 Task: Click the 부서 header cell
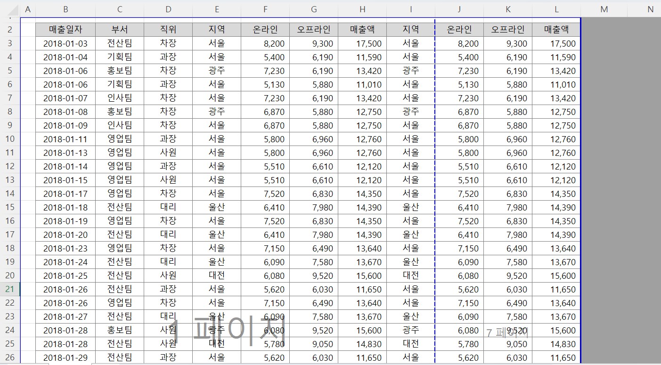click(x=119, y=29)
